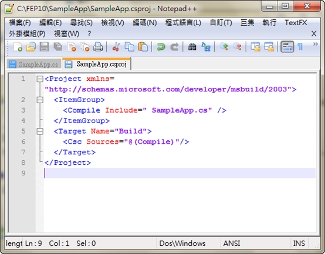The height and width of the screenshot is (254, 325).
Task: Click the Close All documents icon
Action: 84,46
